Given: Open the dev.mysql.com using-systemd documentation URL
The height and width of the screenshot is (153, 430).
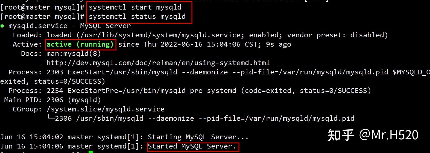Looking at the screenshot, I should 158,63.
